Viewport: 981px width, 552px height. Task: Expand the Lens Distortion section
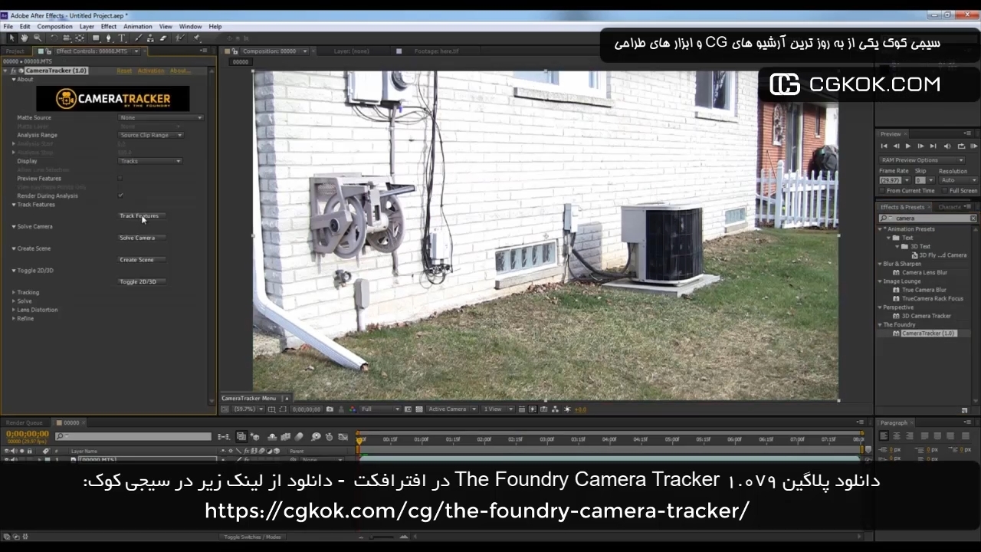[14, 310]
